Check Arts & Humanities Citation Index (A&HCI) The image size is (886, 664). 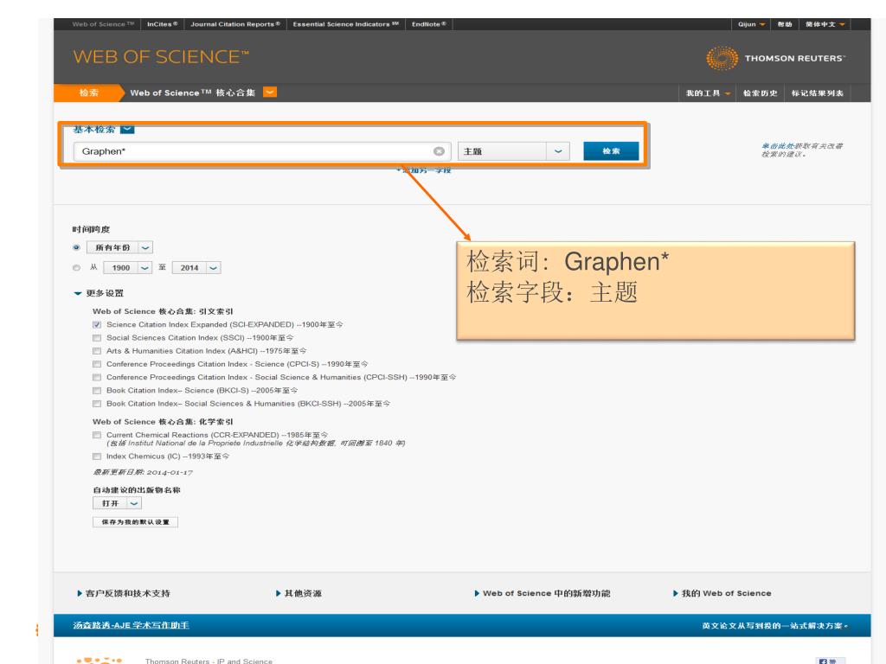coord(97,351)
